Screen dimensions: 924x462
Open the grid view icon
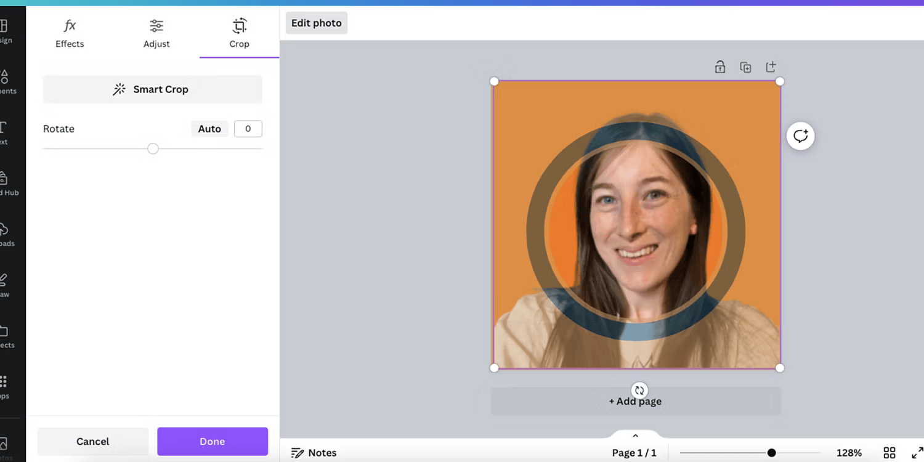[890, 453]
